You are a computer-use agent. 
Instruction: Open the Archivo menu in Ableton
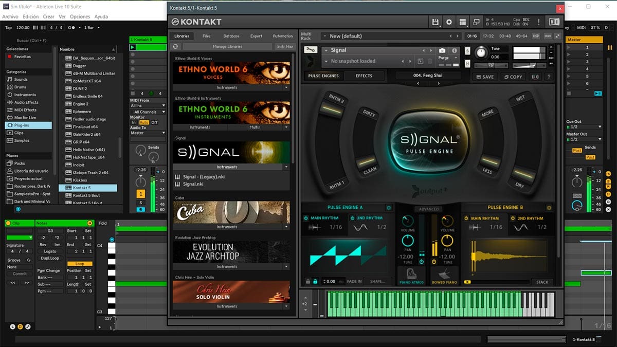pyautogui.click(x=10, y=16)
